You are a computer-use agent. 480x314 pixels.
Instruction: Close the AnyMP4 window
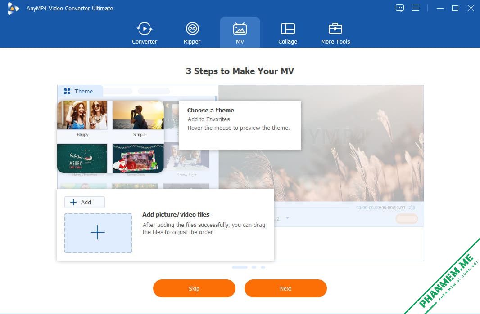471,8
